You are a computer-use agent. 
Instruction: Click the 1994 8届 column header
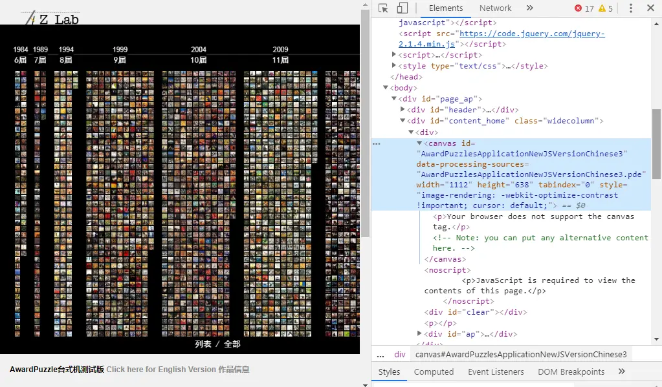[x=66, y=55]
